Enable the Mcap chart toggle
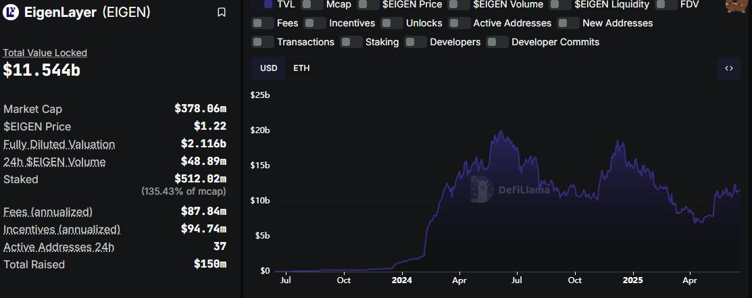Viewport: 752px width, 298px height. pyautogui.click(x=311, y=5)
